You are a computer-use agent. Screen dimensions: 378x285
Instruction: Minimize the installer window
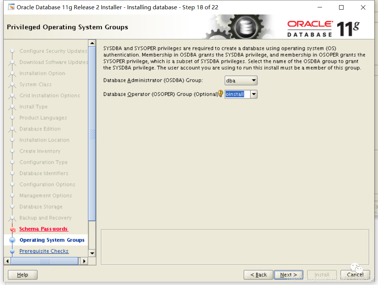tap(320, 7)
